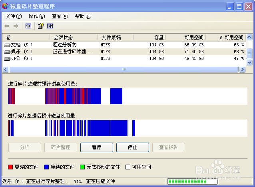Open the help toolbar icon
The image size is (255, 187).
pos(41,26)
